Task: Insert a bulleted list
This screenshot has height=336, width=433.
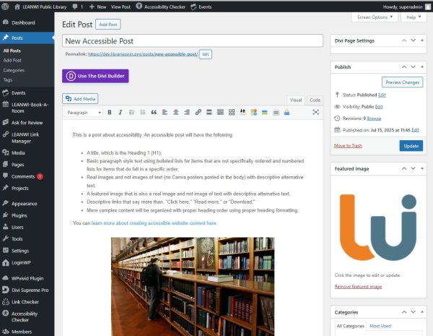Action: tap(132, 112)
